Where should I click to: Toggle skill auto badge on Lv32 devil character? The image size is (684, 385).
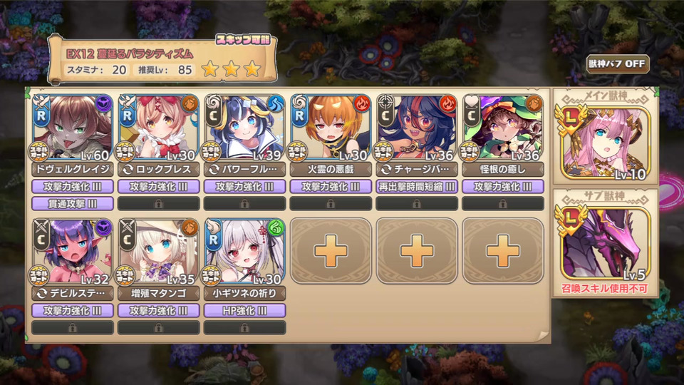[38, 275]
